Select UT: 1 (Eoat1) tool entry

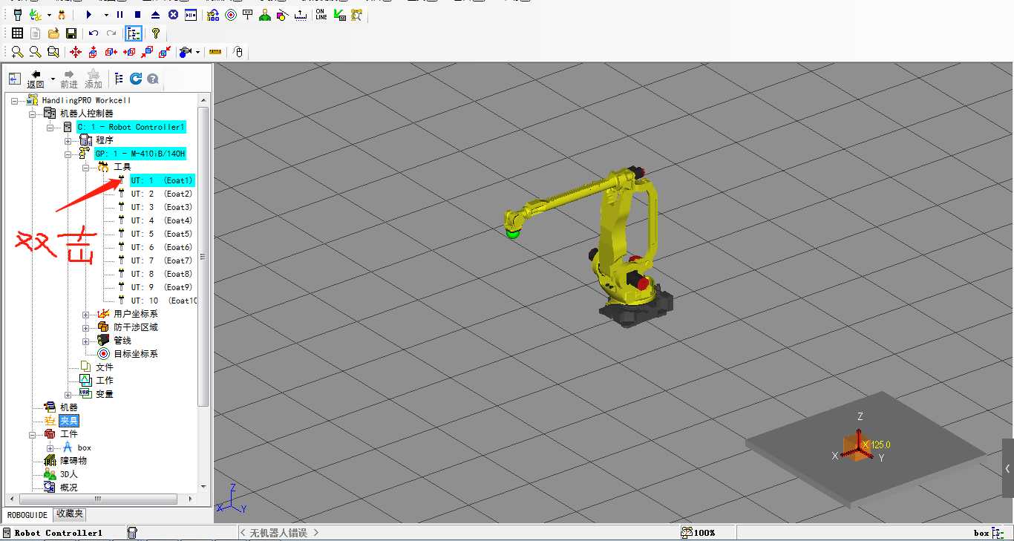tap(162, 180)
